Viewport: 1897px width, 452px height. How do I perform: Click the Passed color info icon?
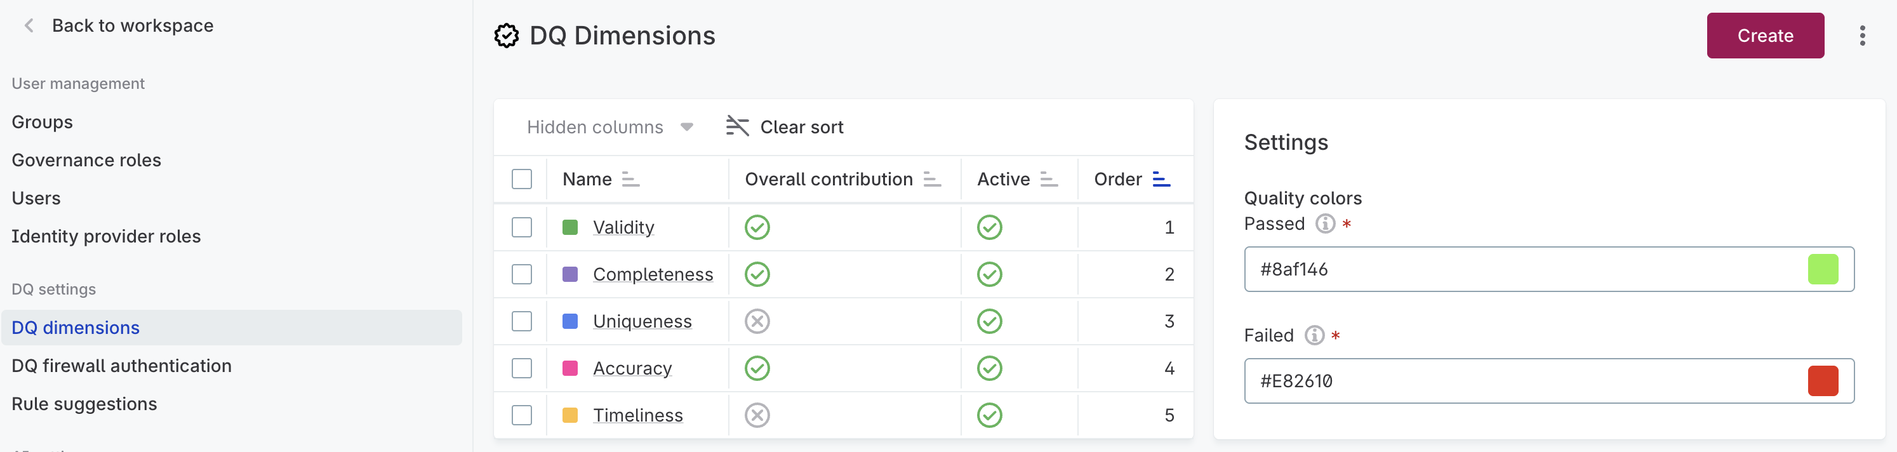click(x=1325, y=224)
